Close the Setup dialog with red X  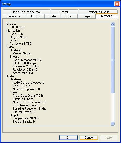click(117, 4)
